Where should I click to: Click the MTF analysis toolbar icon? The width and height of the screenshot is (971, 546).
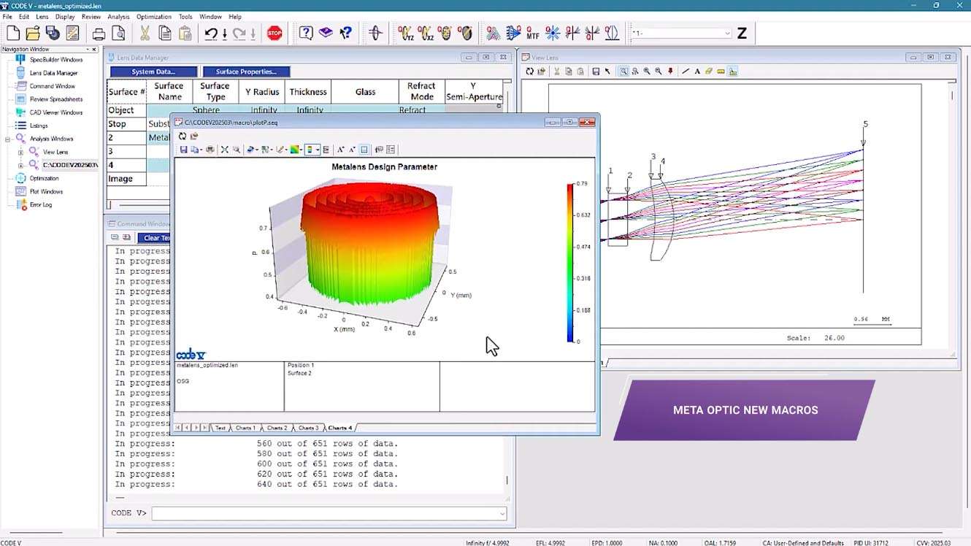click(x=533, y=33)
